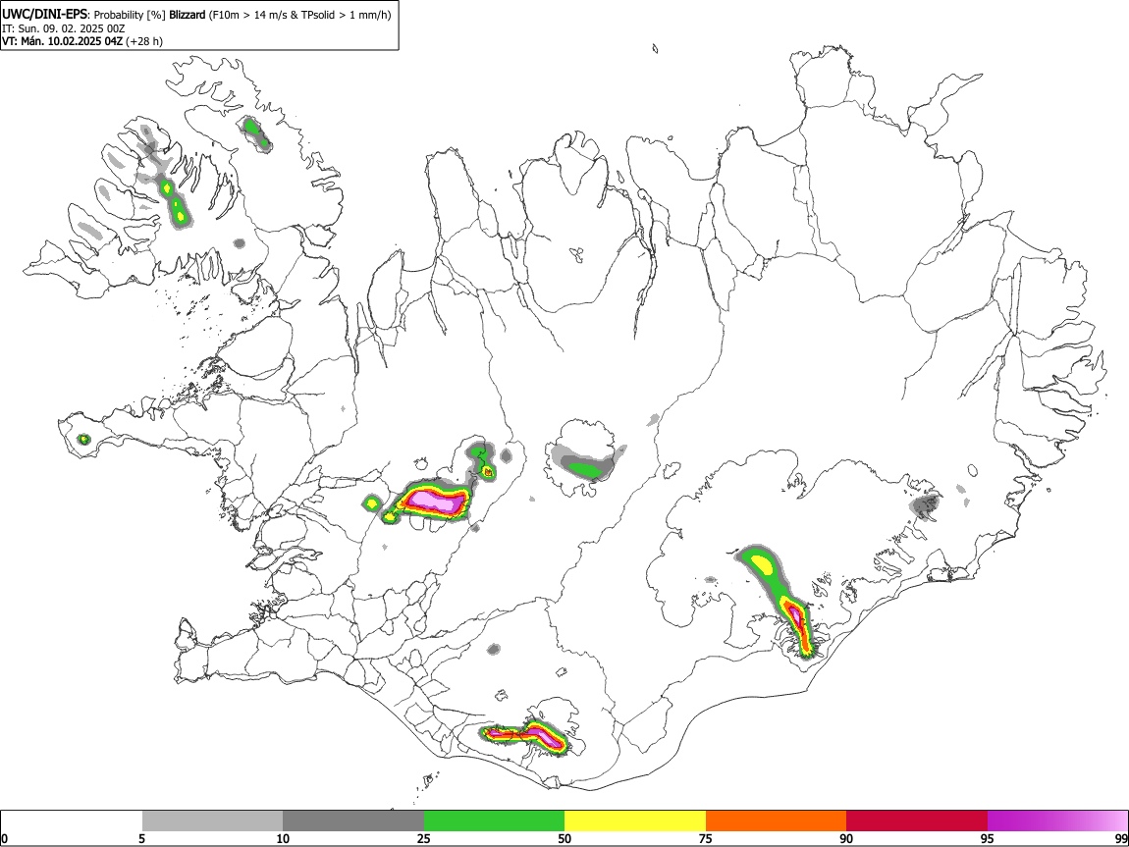Click the legend value '10'
1129x847 pixels.
pos(283,838)
